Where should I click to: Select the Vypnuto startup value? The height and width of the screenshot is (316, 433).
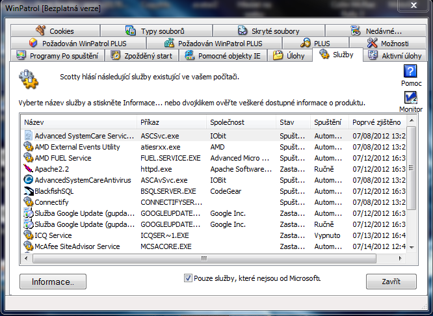point(327,235)
